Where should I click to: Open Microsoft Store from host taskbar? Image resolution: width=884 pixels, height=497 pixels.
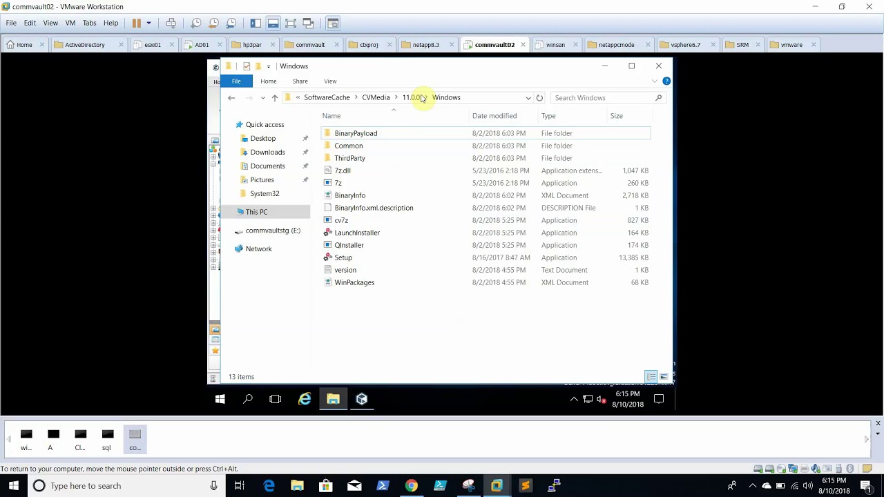(326, 486)
